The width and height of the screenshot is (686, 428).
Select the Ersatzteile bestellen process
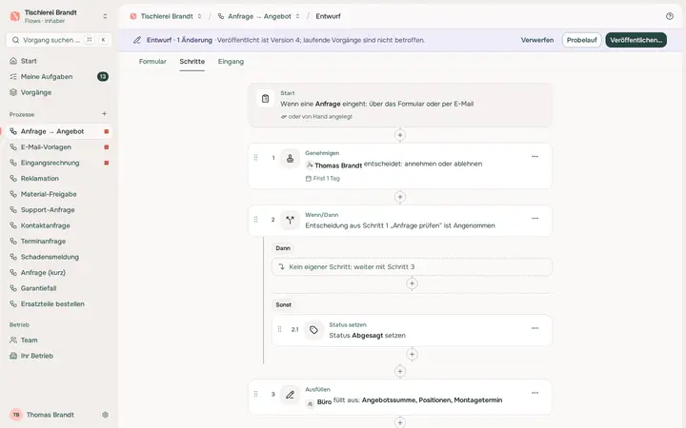point(59,304)
